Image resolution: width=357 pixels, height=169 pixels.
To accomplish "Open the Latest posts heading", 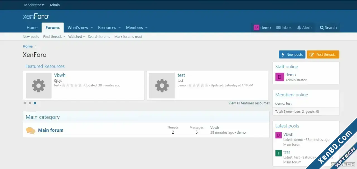I will (287, 126).
